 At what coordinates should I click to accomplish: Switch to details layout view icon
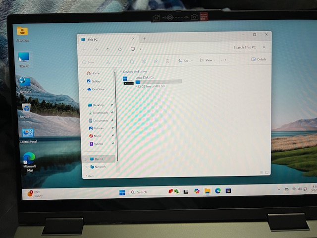262,173
